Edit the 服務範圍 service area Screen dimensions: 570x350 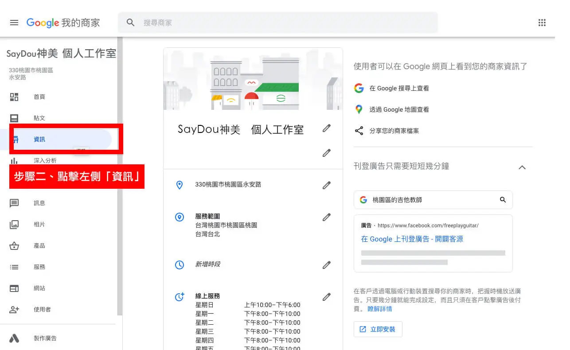327,217
